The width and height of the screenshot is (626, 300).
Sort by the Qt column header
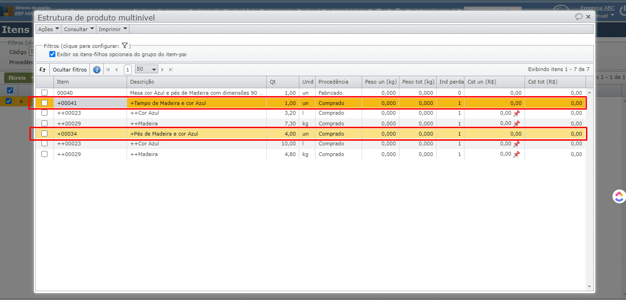[283, 82]
